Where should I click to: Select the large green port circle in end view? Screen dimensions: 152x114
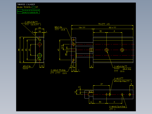click(x=39, y=56)
